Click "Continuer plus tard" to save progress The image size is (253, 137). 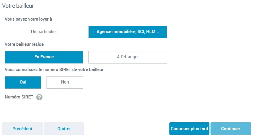189,129
